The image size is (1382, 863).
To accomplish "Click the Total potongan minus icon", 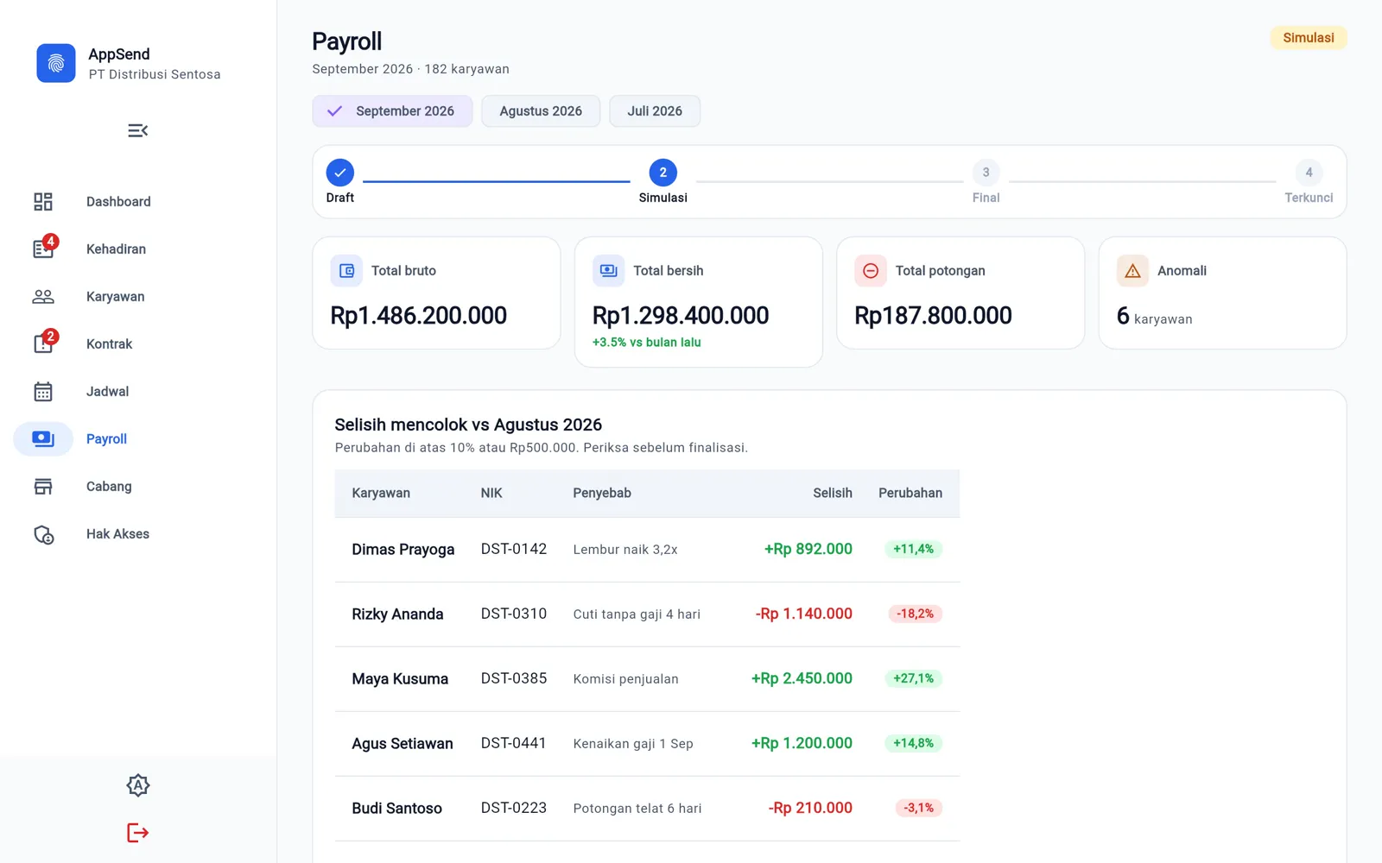I will pyautogui.click(x=871, y=271).
